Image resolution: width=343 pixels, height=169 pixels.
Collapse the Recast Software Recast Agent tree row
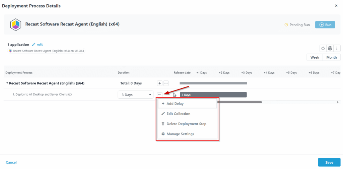coord(7,83)
